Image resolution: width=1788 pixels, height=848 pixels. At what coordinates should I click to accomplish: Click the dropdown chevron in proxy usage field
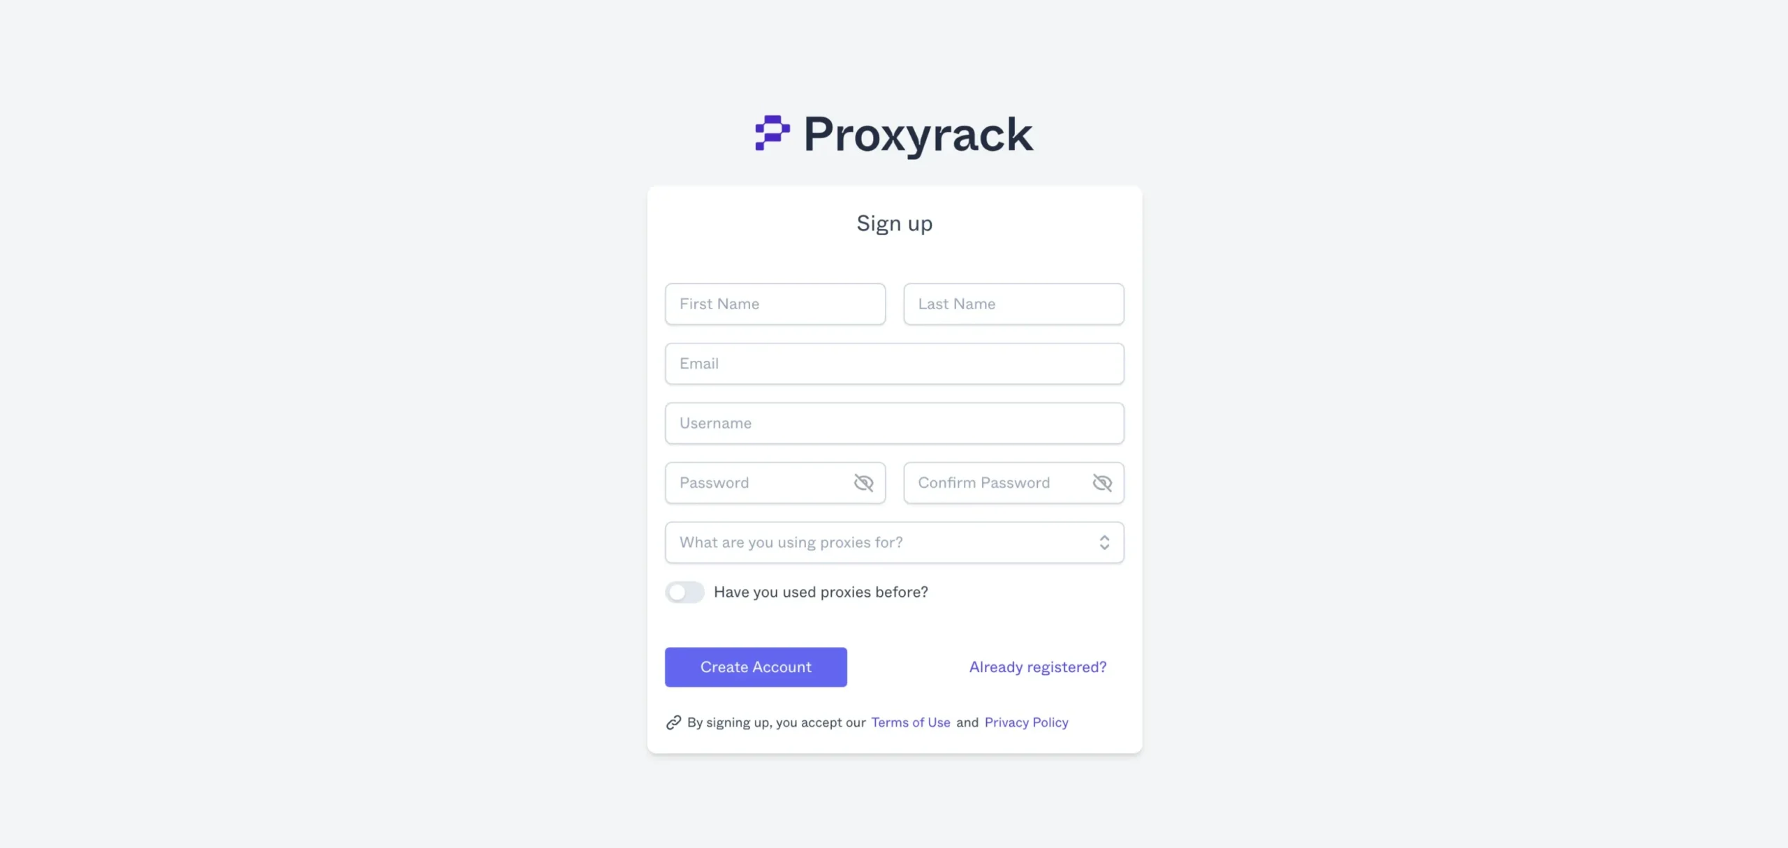coord(1103,542)
